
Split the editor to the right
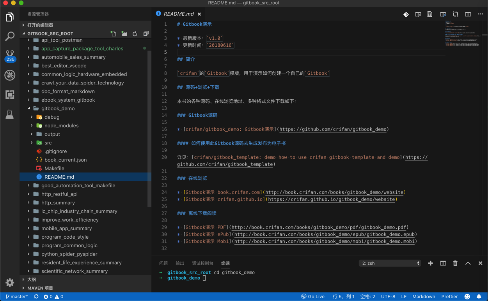pyautogui.click(x=468, y=14)
